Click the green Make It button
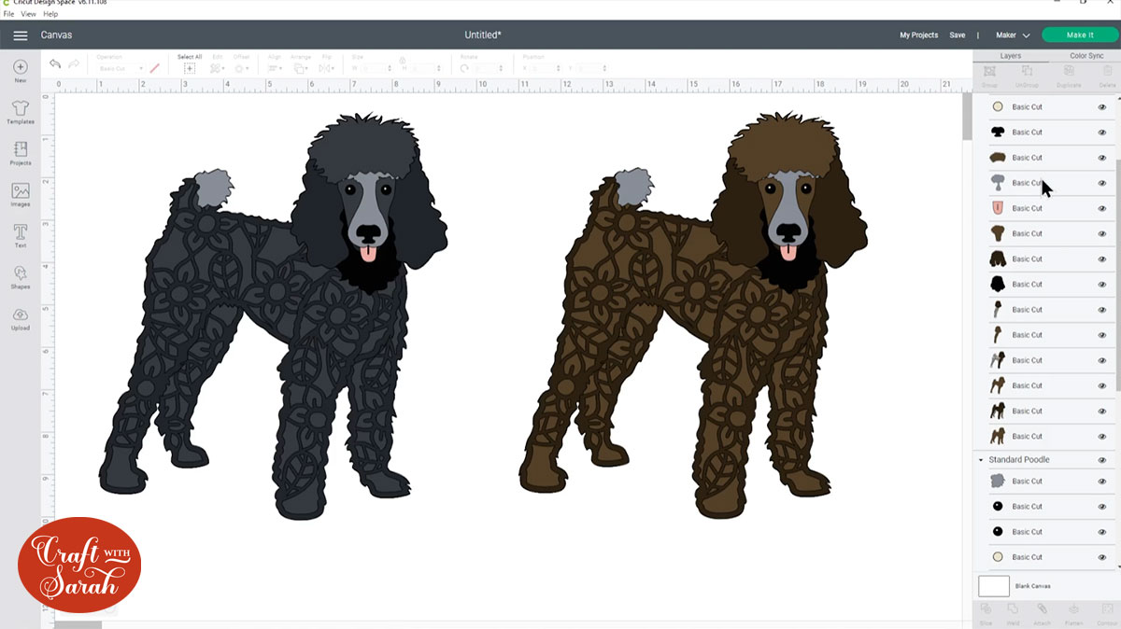1121x629 pixels. (1079, 35)
